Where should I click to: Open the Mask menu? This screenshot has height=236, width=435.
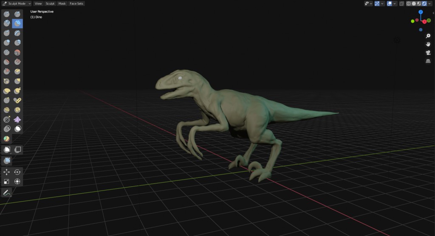(62, 3)
